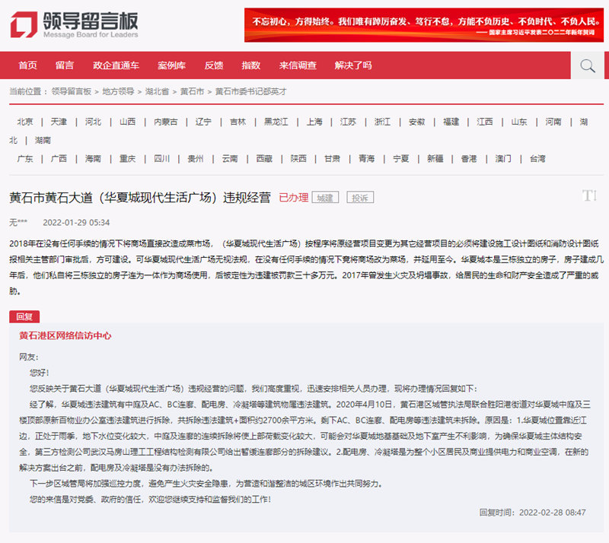The height and width of the screenshot is (543, 609).
Task: Select 指数 in navigation bar
Action: (251, 65)
